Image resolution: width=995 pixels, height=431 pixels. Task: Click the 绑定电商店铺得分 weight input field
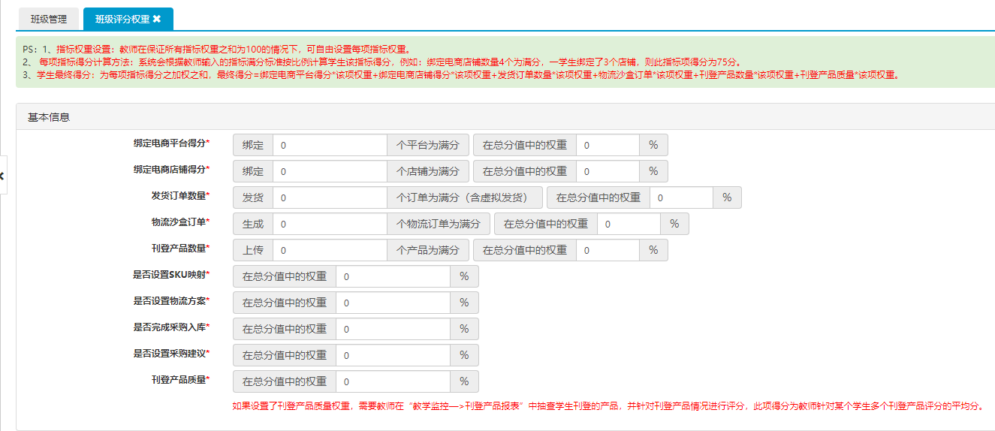608,171
